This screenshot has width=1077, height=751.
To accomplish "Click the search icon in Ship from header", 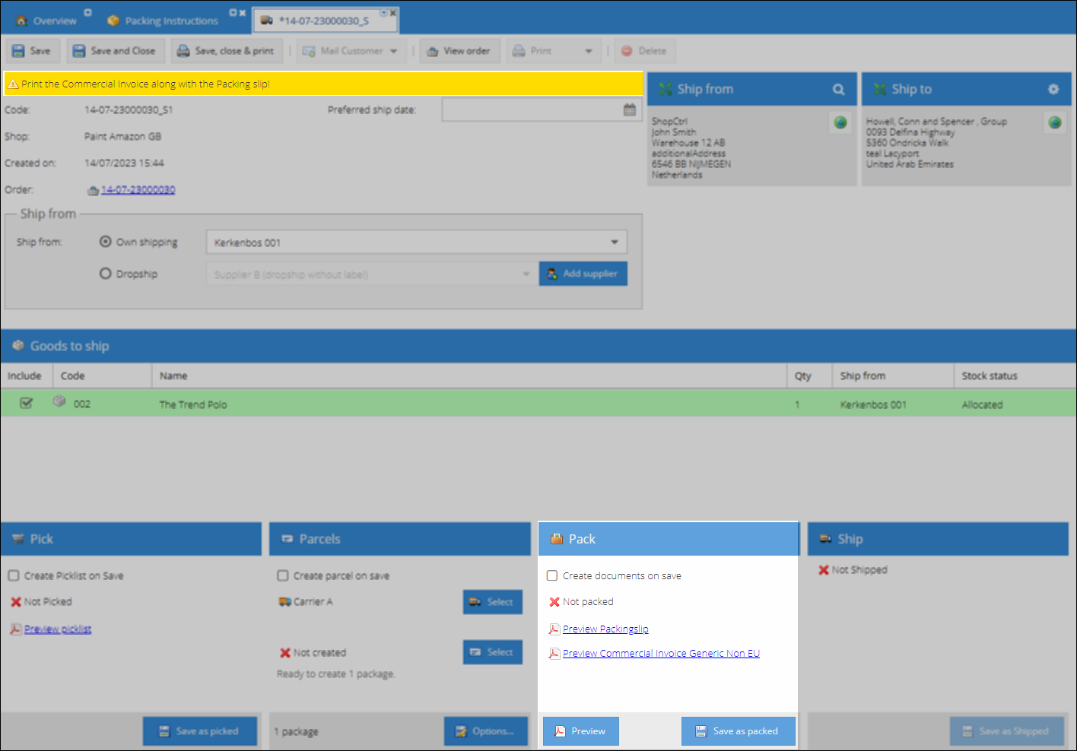I will [x=838, y=89].
